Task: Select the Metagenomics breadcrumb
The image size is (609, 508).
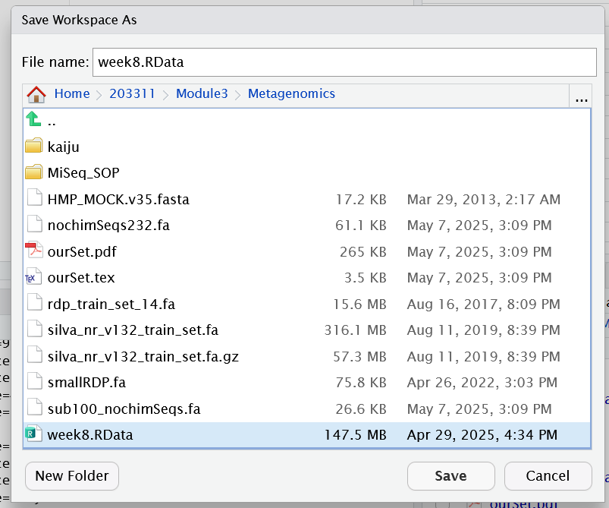Action: [291, 93]
